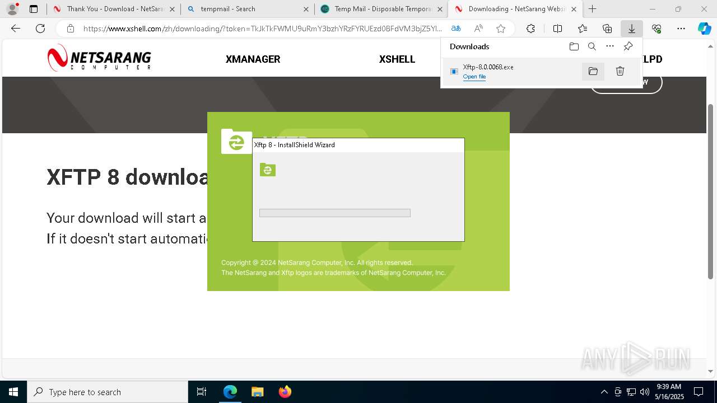Open the Favorites list icon
Screen dimensions: 717x403
pos(583,29)
